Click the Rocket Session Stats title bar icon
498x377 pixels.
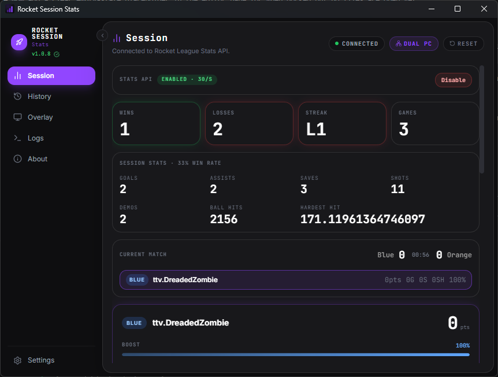pyautogui.click(x=10, y=9)
